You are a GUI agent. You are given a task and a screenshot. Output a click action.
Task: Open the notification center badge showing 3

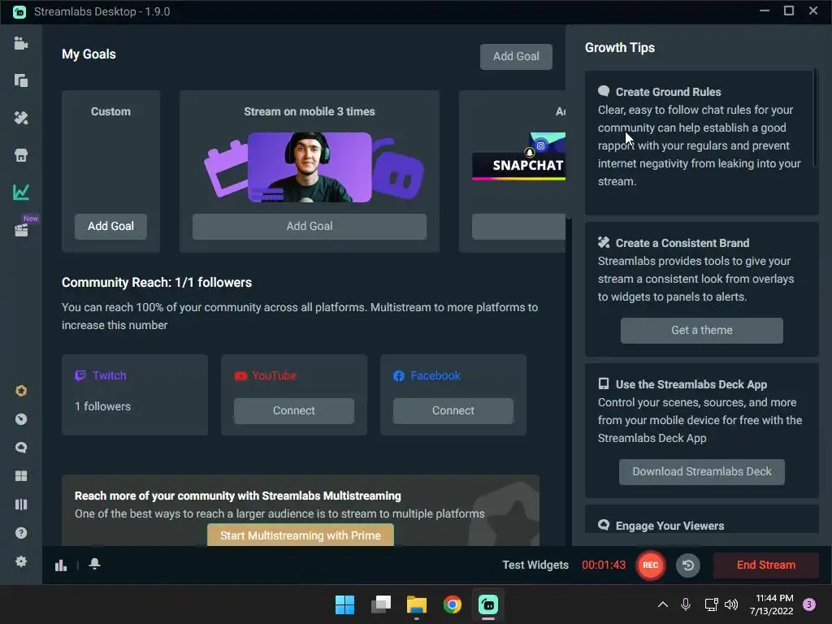[x=809, y=604]
